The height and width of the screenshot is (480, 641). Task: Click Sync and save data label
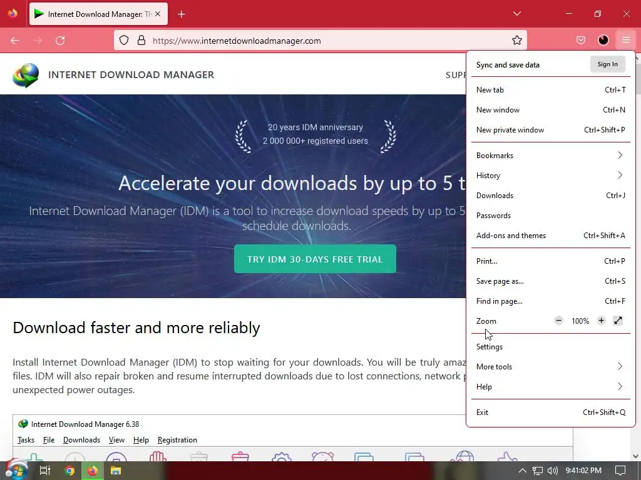[508, 65]
